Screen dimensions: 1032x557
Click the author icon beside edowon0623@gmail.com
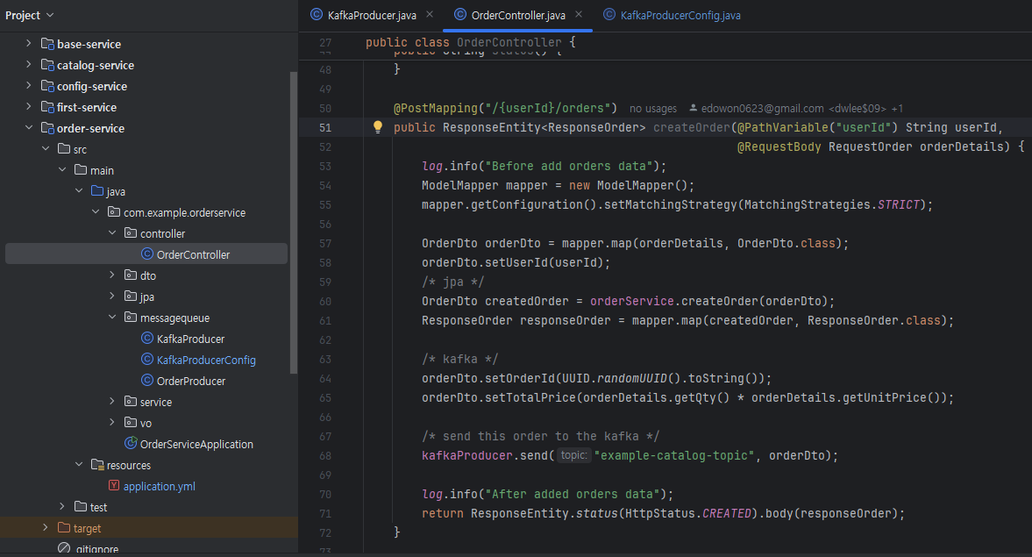tap(693, 108)
